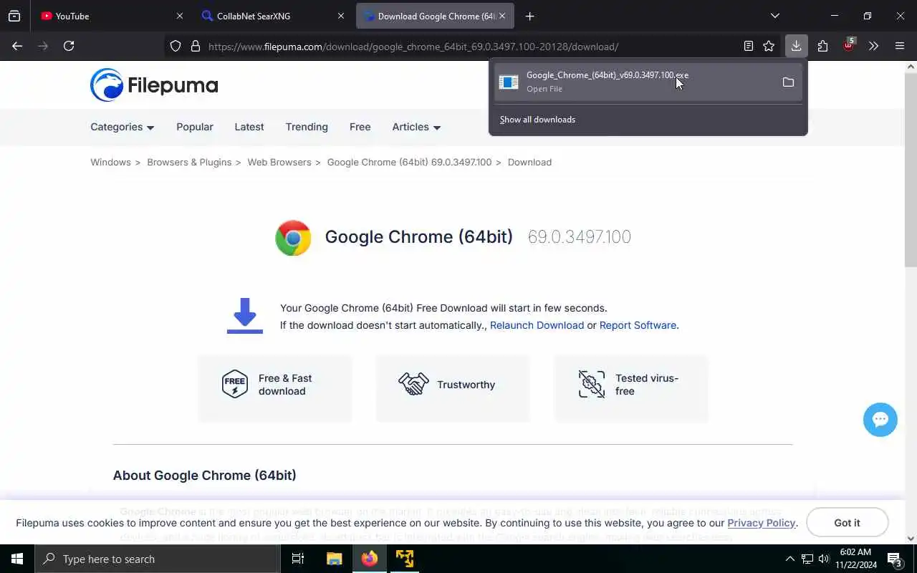Open network status tray icon
The image size is (917, 573).
(807, 559)
